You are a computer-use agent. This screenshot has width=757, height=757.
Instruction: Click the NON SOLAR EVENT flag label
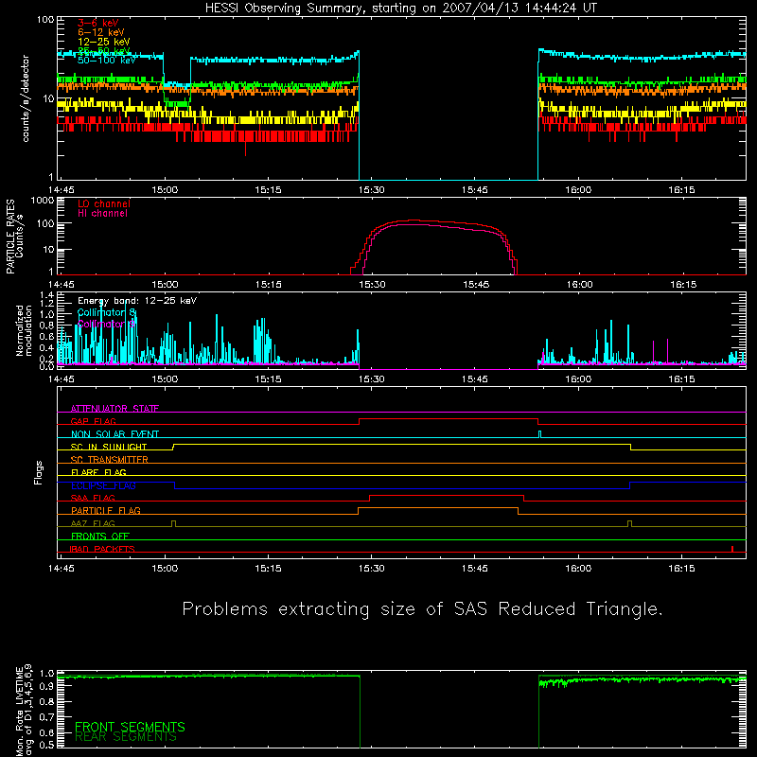click(114, 434)
